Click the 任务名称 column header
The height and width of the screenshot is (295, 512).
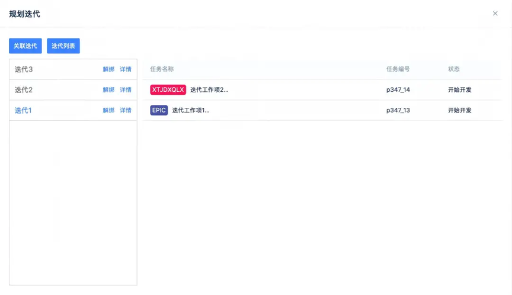[162, 69]
